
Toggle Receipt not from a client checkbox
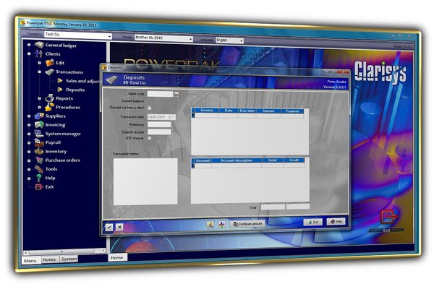(x=150, y=108)
